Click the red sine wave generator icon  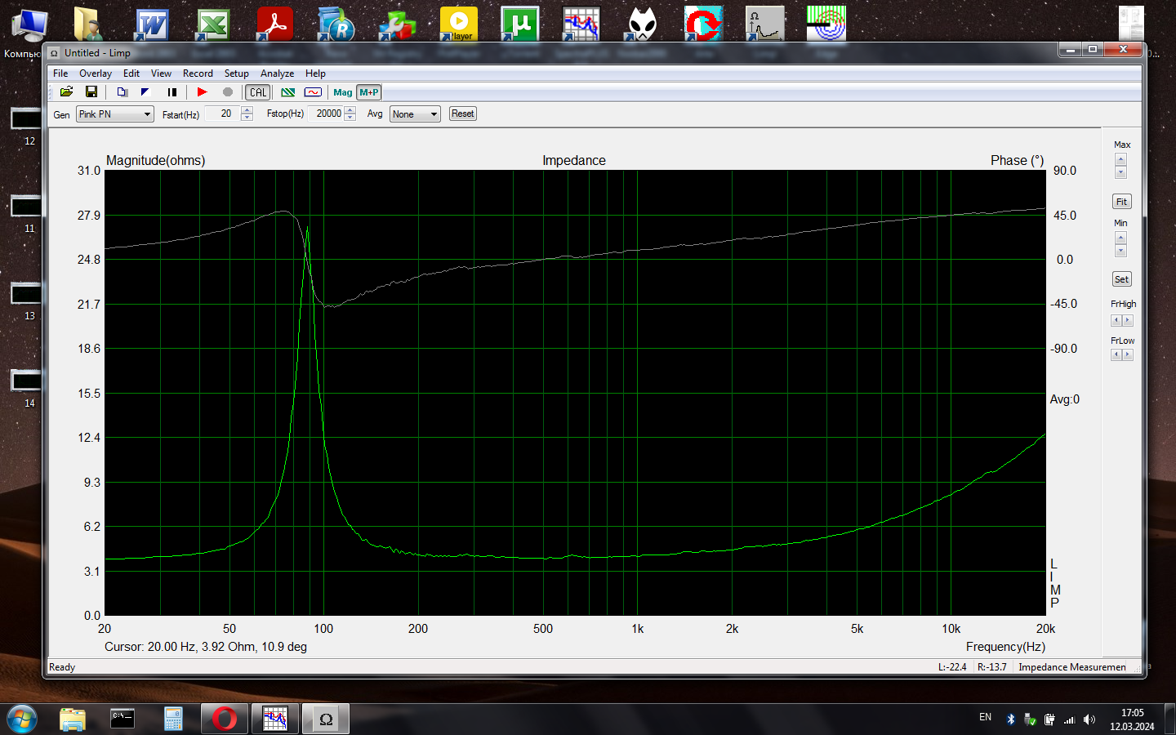[313, 92]
